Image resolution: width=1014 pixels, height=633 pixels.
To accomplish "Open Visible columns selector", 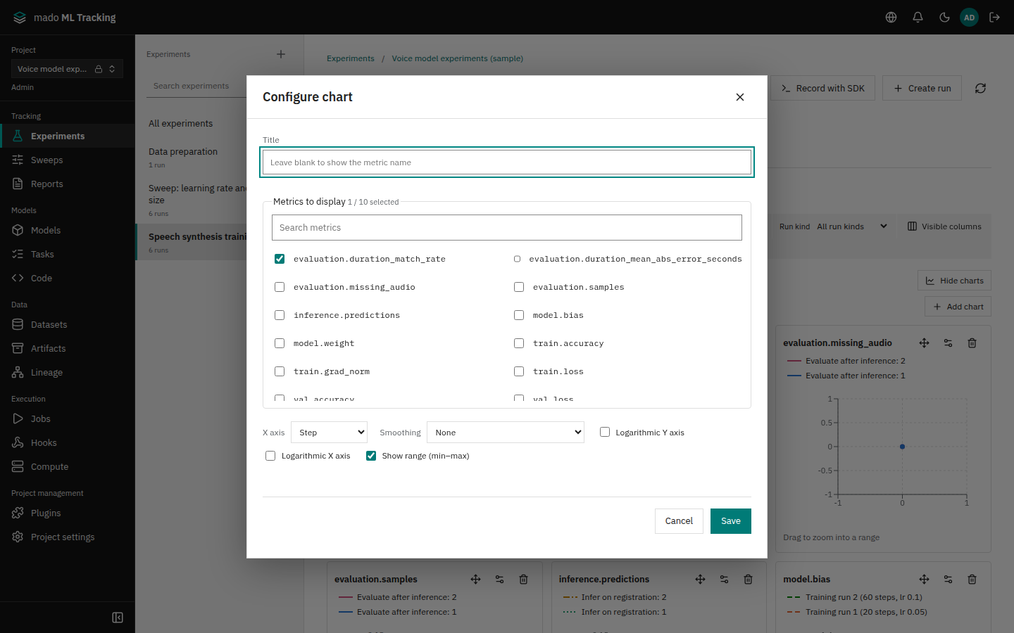I will 945,226.
